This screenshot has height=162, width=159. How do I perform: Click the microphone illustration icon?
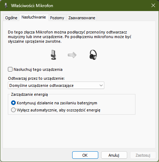(x=53, y=55)
